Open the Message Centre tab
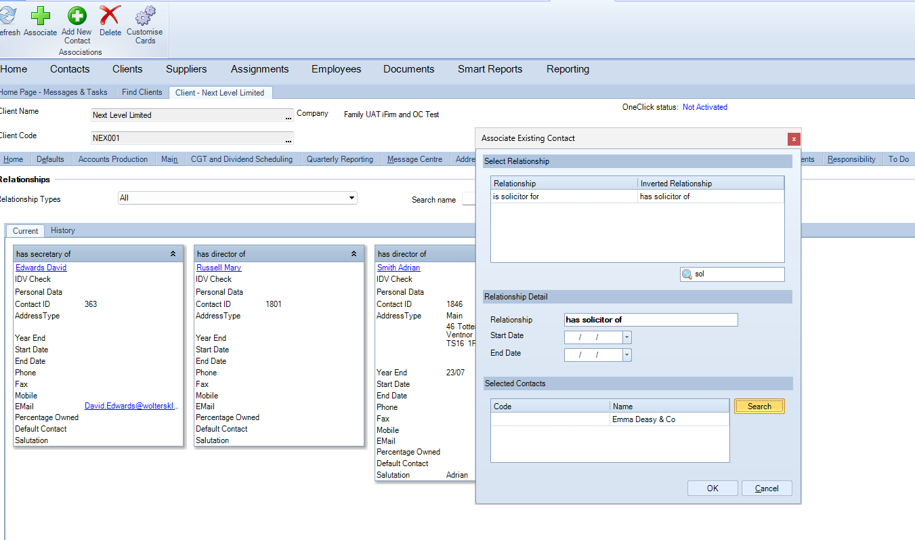 [x=414, y=159]
